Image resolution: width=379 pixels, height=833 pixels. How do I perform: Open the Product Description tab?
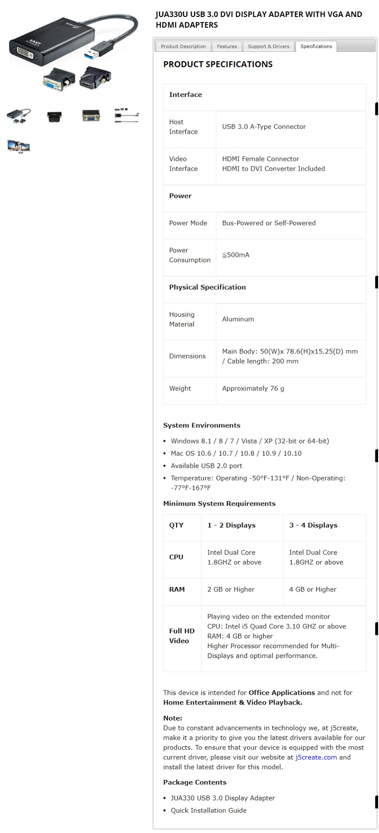point(183,46)
